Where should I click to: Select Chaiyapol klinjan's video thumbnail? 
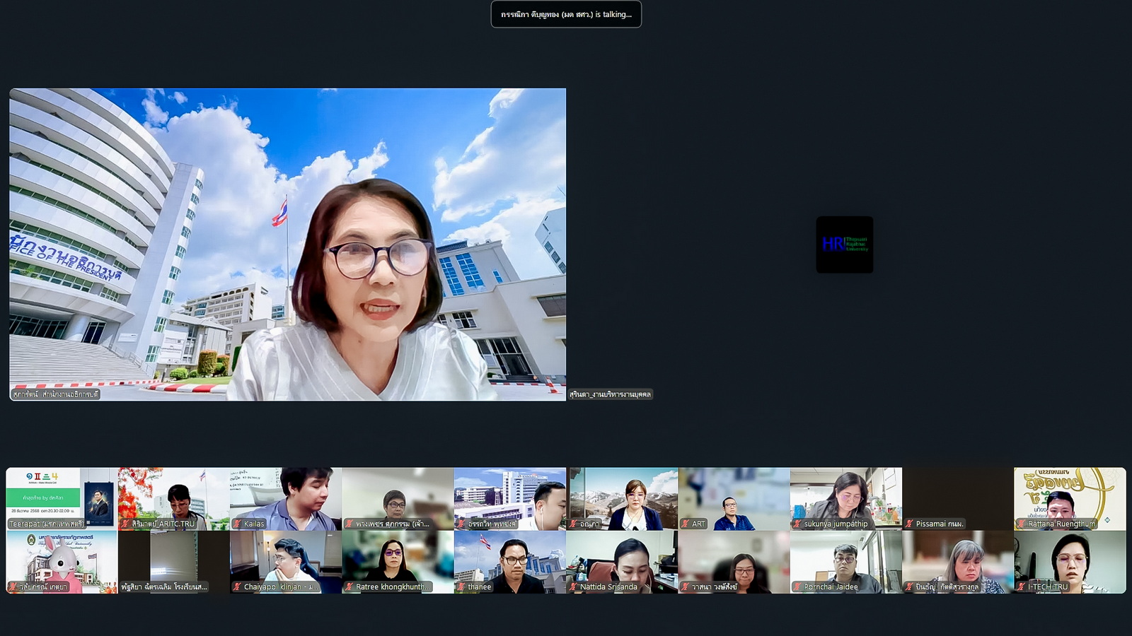[285, 562]
